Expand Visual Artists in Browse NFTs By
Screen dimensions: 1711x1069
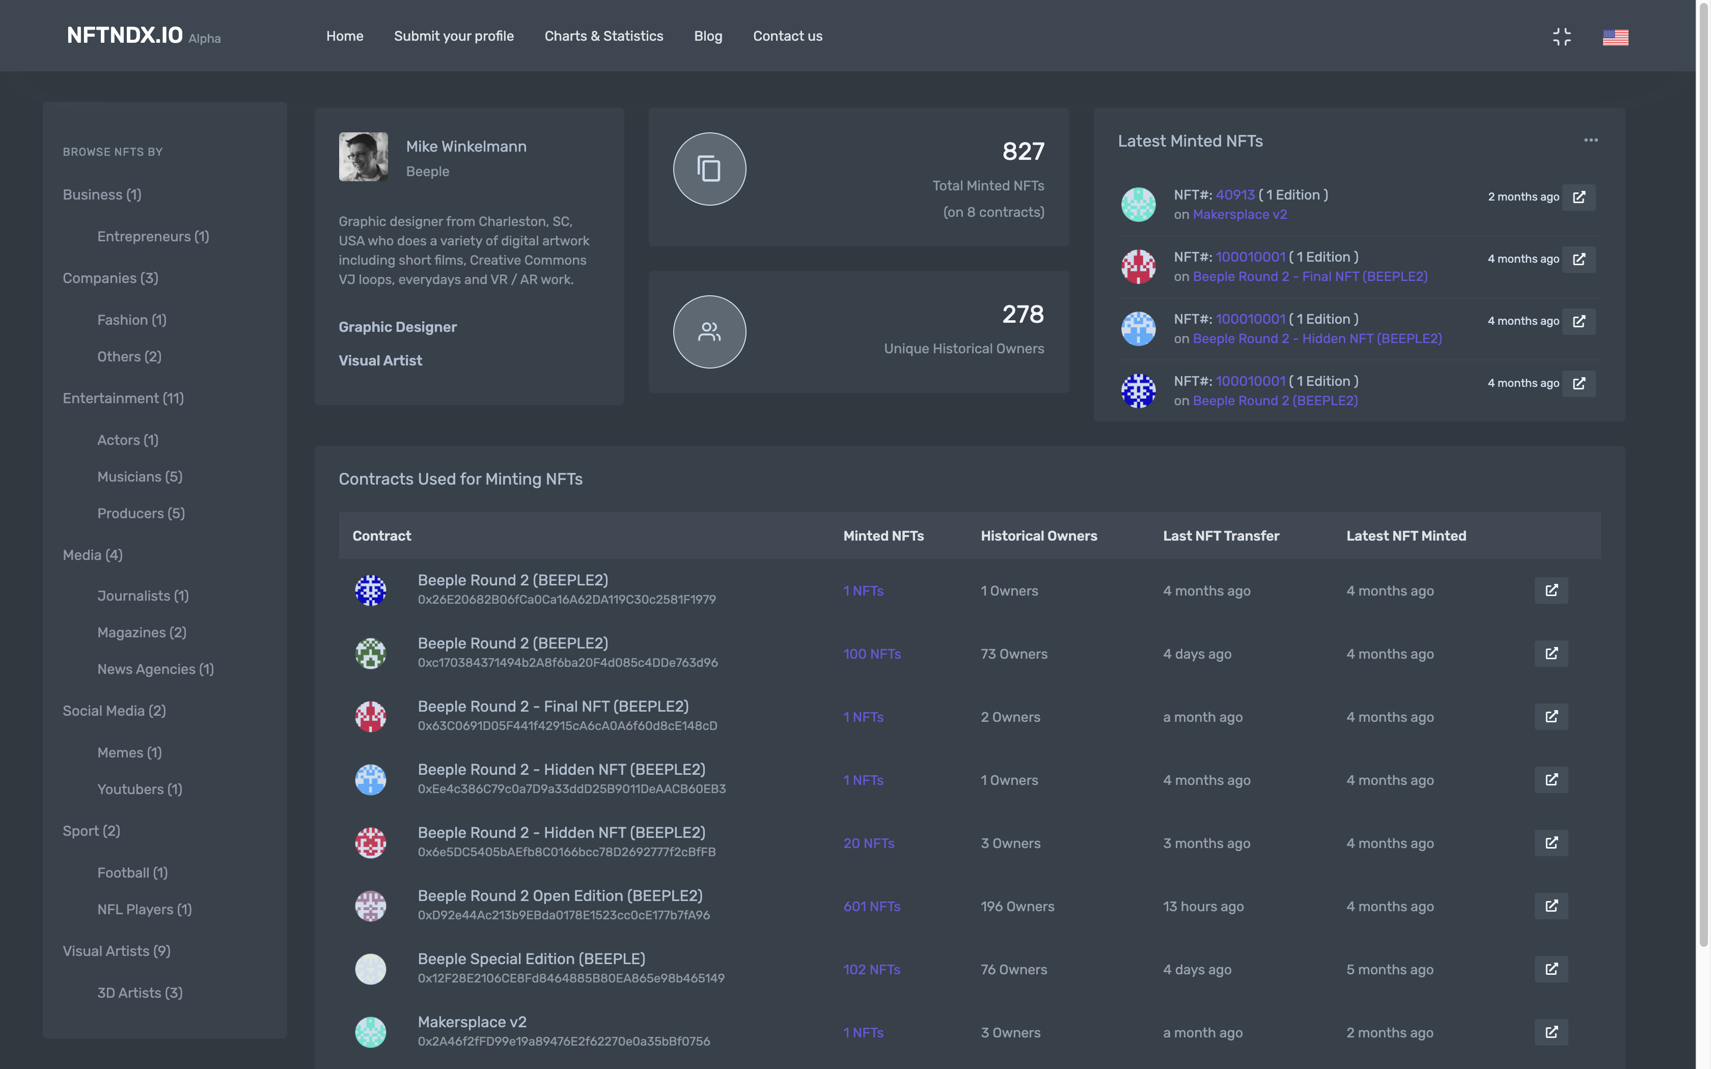click(116, 950)
